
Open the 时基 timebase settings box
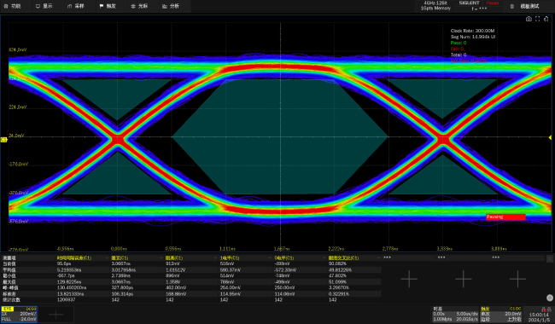click(x=455, y=314)
